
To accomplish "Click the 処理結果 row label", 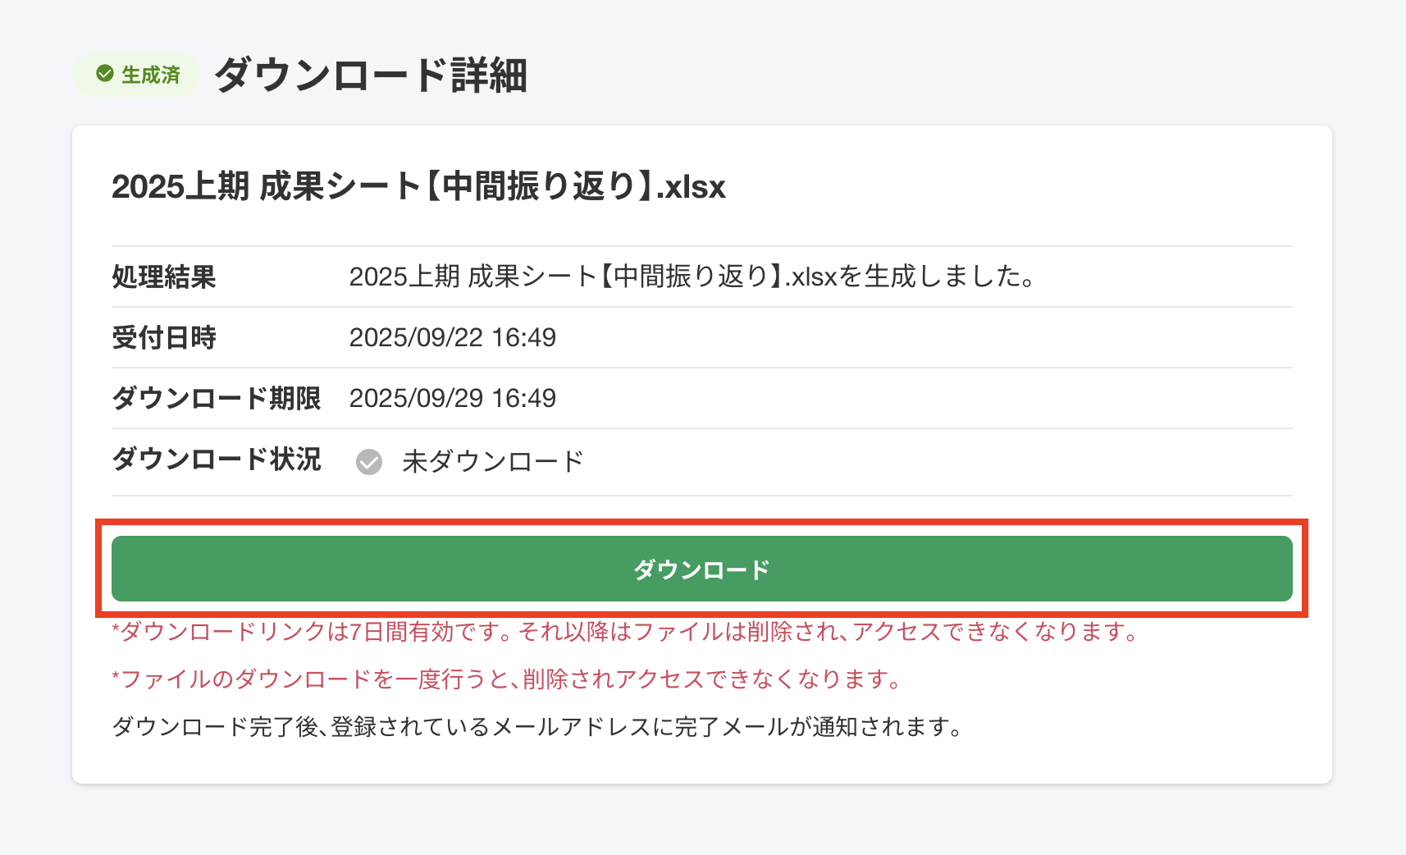I will [x=164, y=277].
